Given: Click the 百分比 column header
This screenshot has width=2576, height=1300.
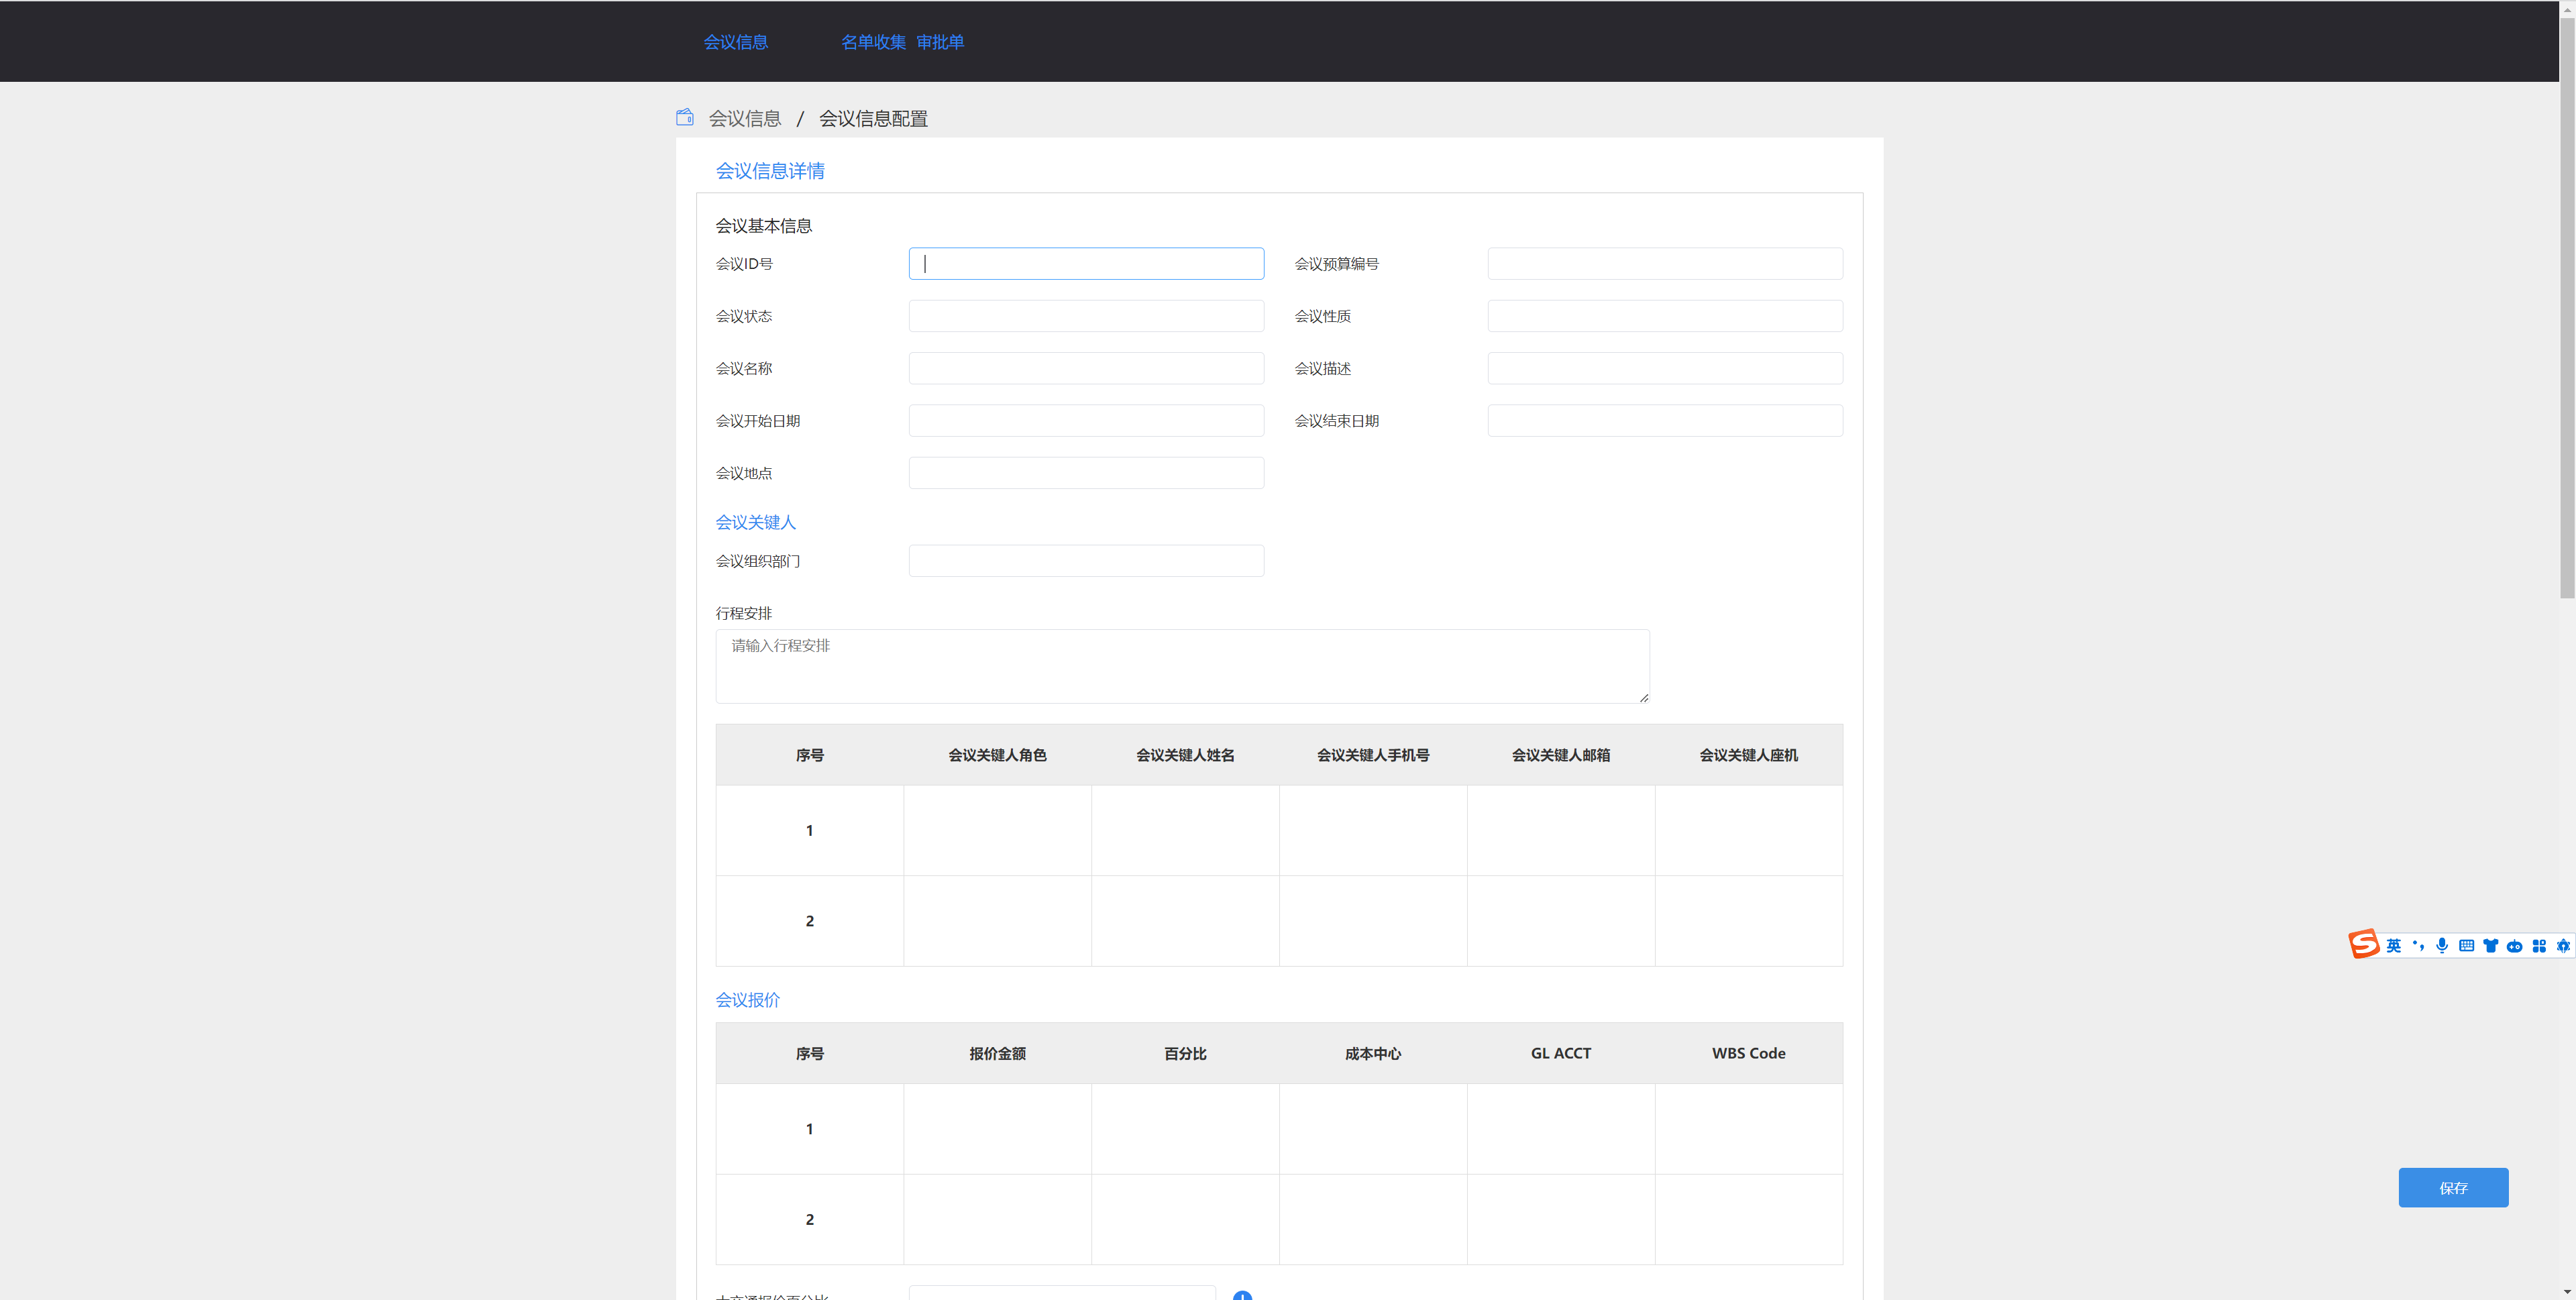Looking at the screenshot, I should pos(1185,1053).
